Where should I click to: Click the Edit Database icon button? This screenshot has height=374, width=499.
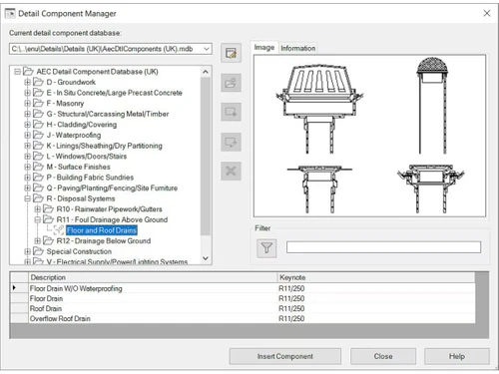[x=231, y=53]
